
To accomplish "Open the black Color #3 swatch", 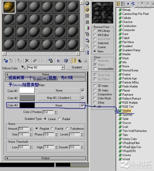I will tap(27, 105).
